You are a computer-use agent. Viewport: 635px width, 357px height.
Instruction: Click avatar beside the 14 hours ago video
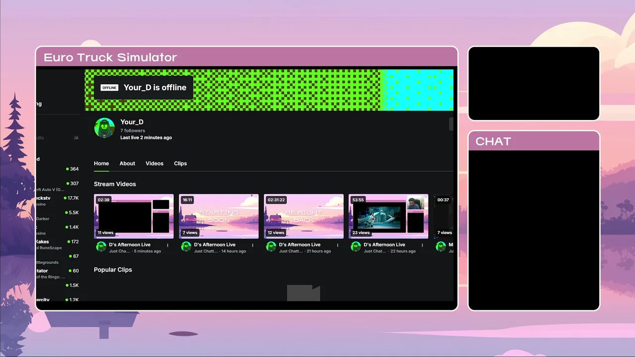(x=186, y=247)
